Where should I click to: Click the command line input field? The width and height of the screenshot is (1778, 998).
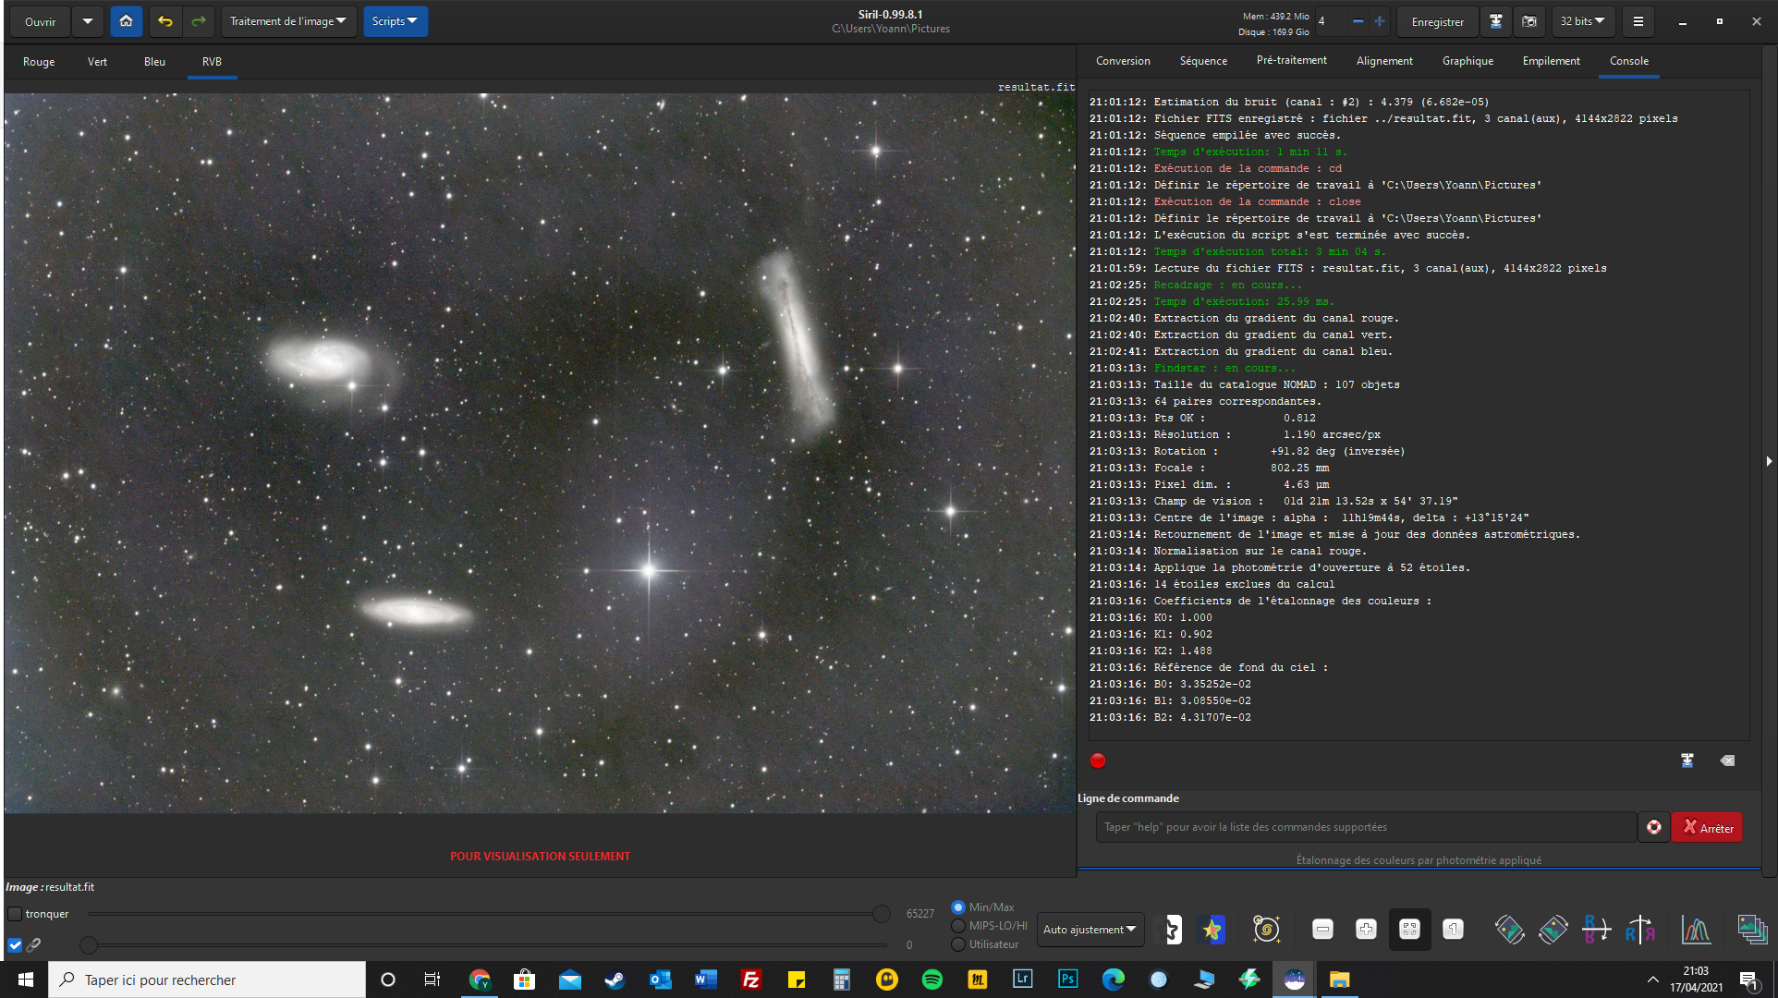coord(1365,827)
